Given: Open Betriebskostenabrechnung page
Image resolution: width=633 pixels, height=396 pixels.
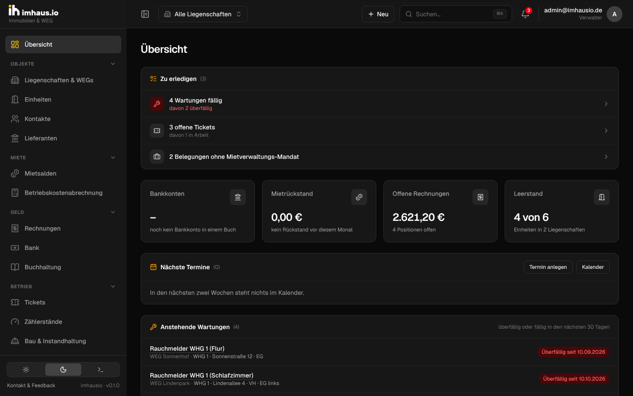Looking at the screenshot, I should click(x=63, y=193).
